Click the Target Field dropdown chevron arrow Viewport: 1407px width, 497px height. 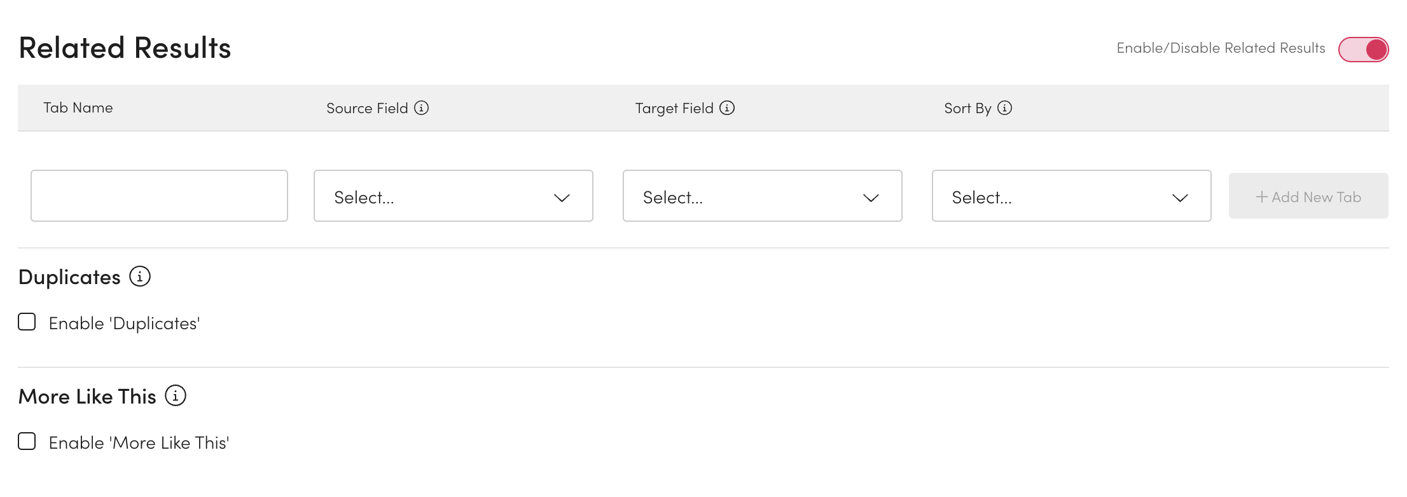(x=871, y=198)
